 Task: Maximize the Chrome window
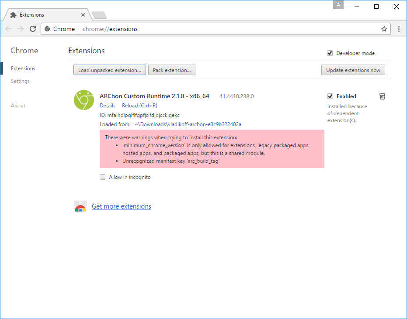coord(376,7)
